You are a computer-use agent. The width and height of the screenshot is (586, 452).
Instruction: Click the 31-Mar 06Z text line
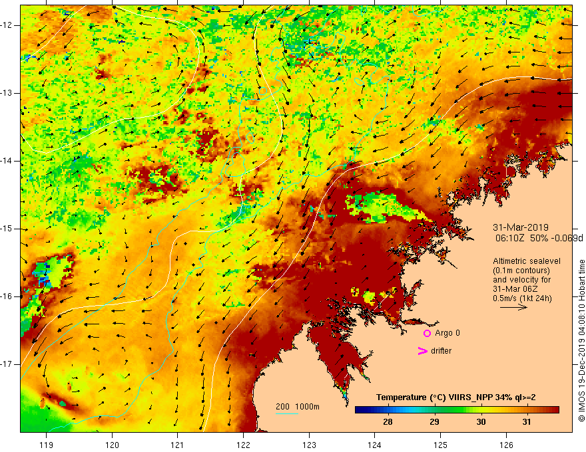click(x=517, y=289)
